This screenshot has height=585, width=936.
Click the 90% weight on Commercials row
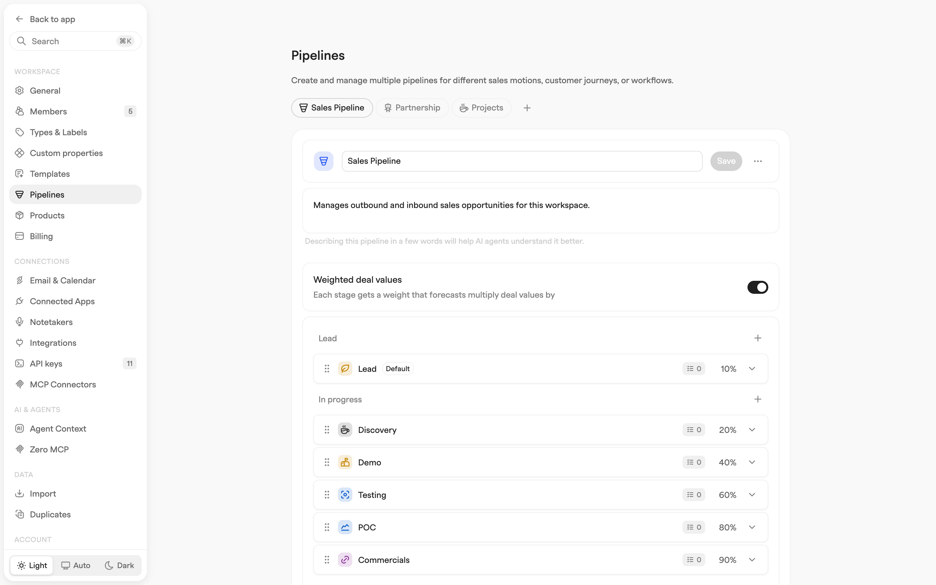728,560
